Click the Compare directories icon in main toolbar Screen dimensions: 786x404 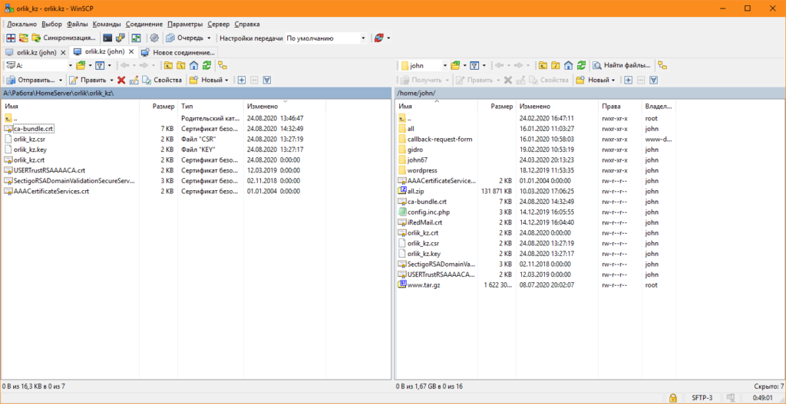point(11,38)
